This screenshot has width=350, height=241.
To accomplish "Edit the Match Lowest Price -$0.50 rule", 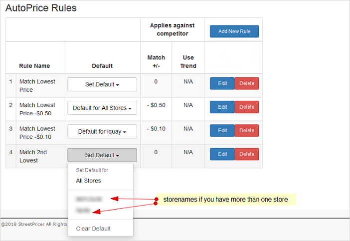I will pyautogui.click(x=222, y=107).
